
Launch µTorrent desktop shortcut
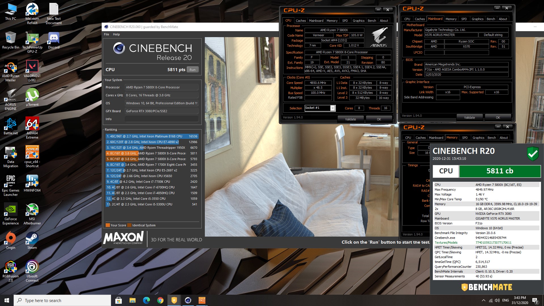coord(32,98)
